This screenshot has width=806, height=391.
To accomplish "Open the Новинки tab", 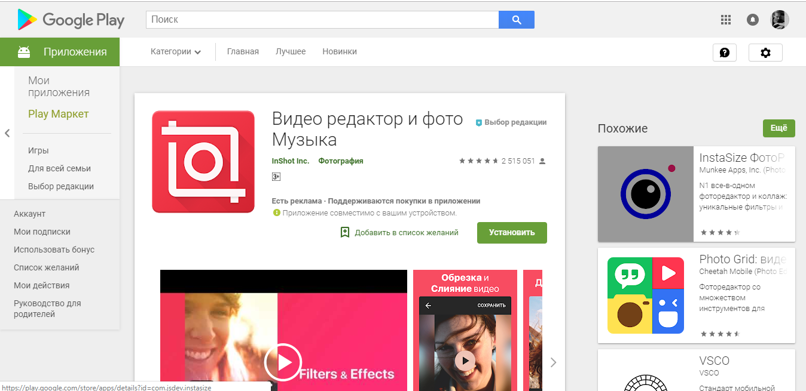I will click(340, 52).
